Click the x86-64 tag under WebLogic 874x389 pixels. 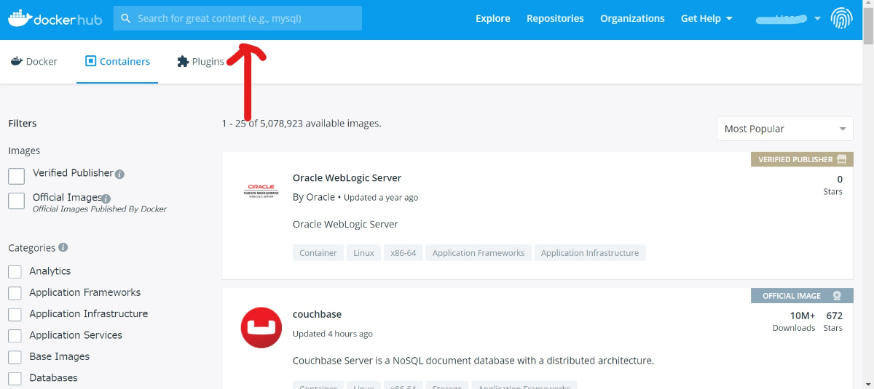403,253
